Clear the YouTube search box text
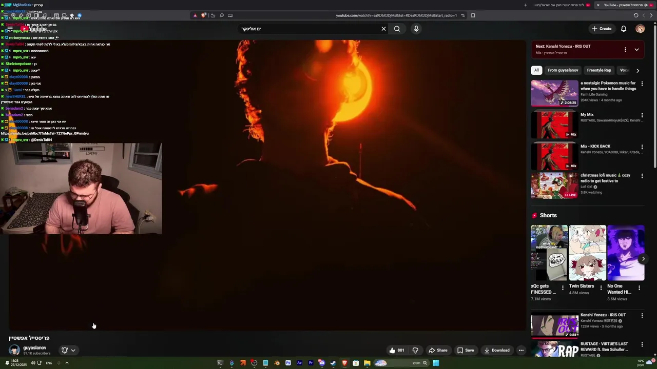The height and width of the screenshot is (369, 657). pos(383,29)
